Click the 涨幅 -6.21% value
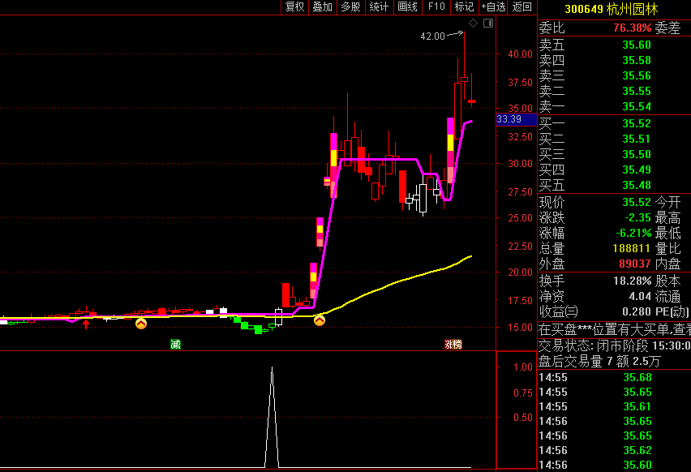Screen dimensions: 691x472 [633, 233]
